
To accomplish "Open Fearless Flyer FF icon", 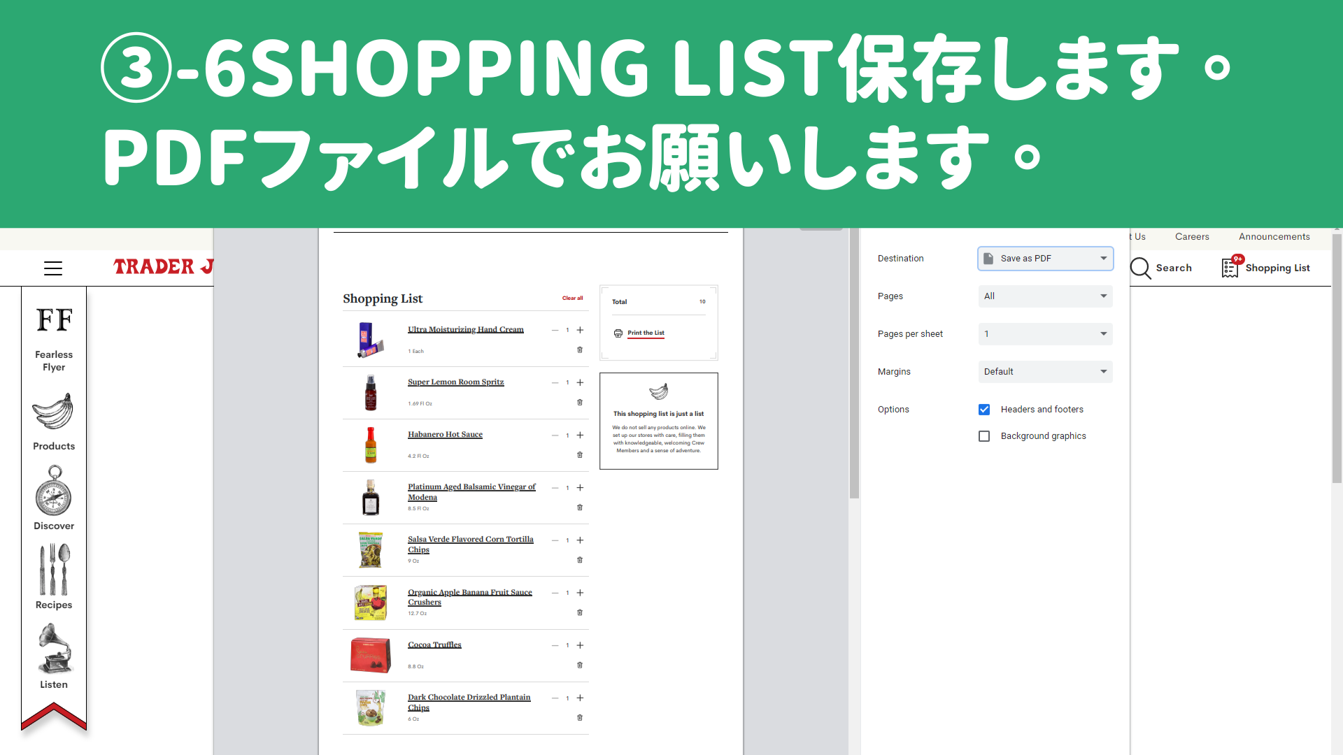I will 54,320.
